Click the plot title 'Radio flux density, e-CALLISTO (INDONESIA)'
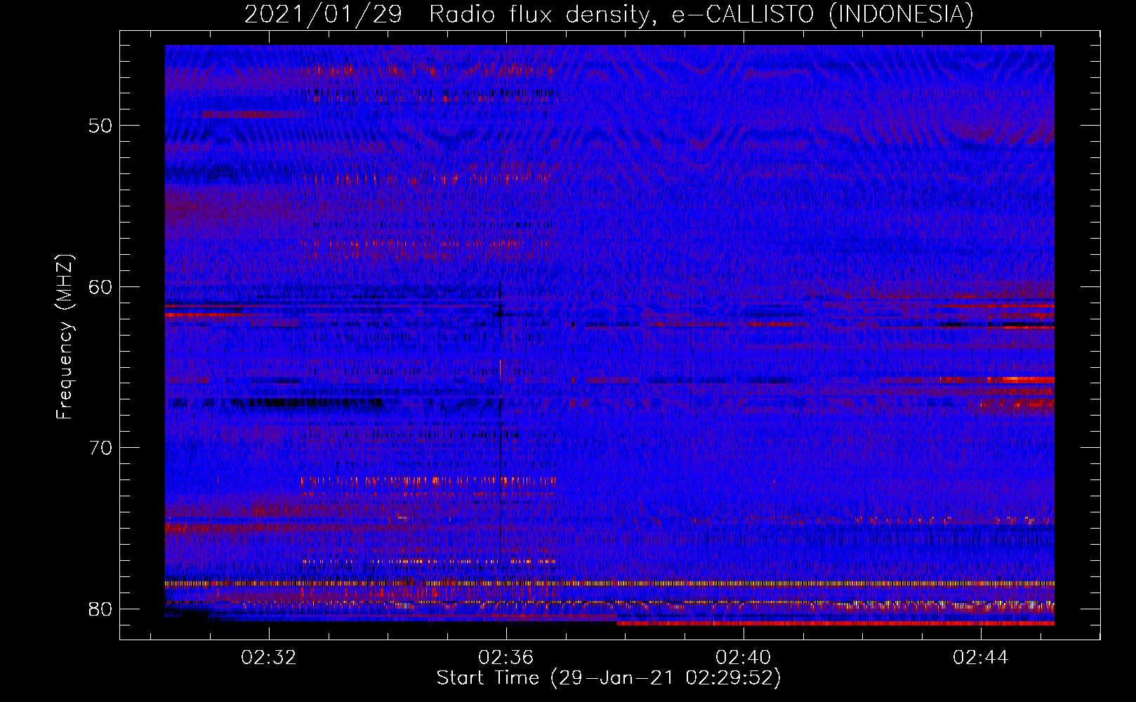The width and height of the screenshot is (1136, 702). [x=701, y=15]
